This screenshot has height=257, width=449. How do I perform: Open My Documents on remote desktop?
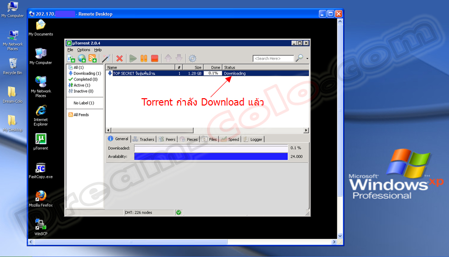click(41, 28)
